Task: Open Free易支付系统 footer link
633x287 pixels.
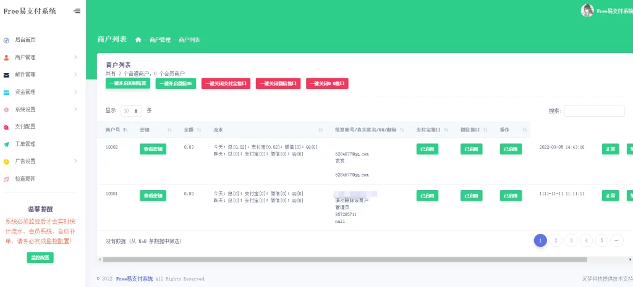Action: [134, 279]
